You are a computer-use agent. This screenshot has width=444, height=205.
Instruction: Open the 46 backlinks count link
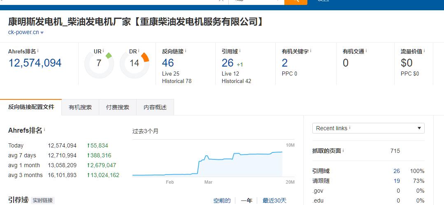coord(168,63)
